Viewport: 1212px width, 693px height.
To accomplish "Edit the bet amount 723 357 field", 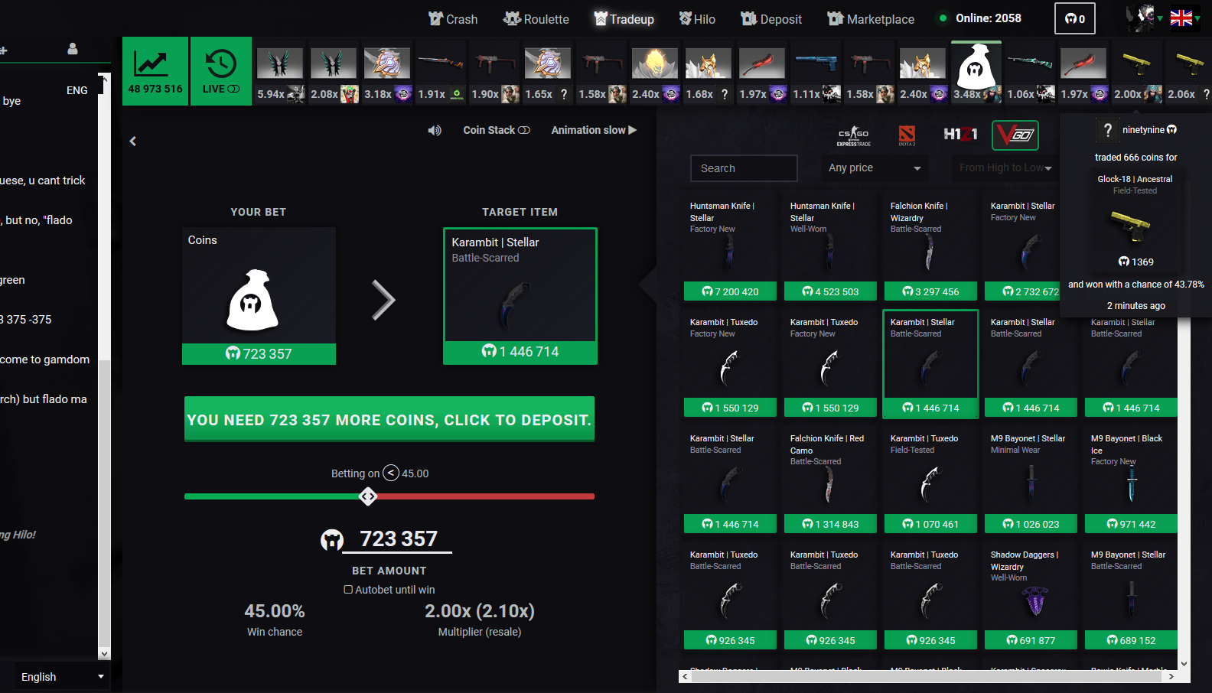I will point(398,539).
